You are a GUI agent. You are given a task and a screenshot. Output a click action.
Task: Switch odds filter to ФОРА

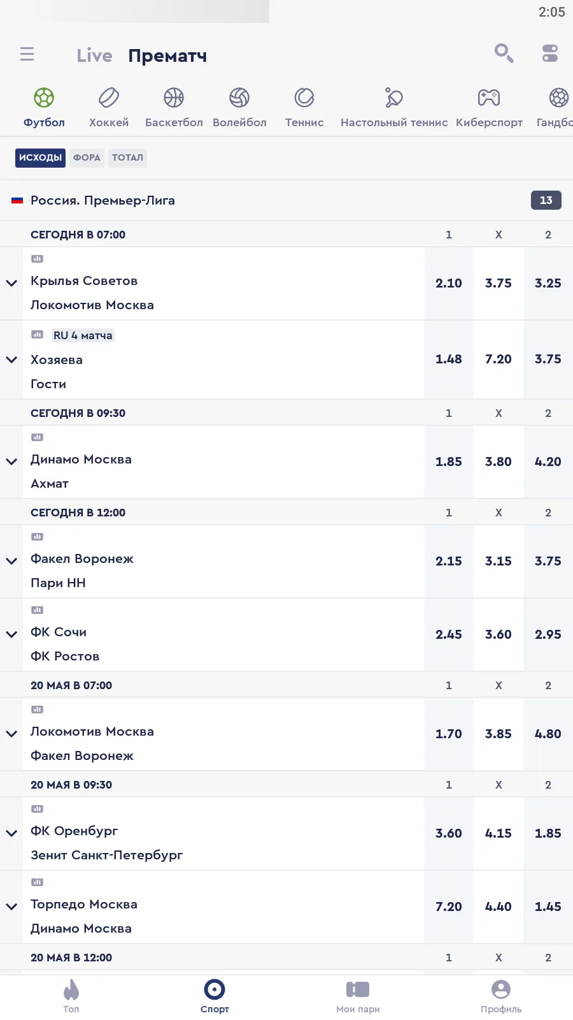click(87, 157)
